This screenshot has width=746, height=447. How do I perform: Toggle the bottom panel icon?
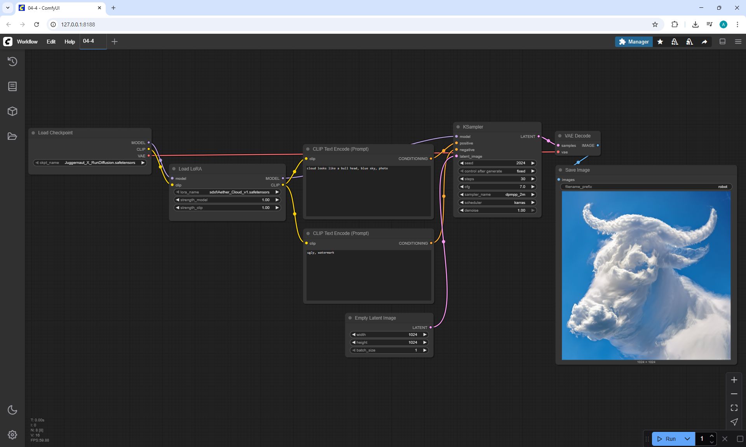pyautogui.click(x=723, y=42)
